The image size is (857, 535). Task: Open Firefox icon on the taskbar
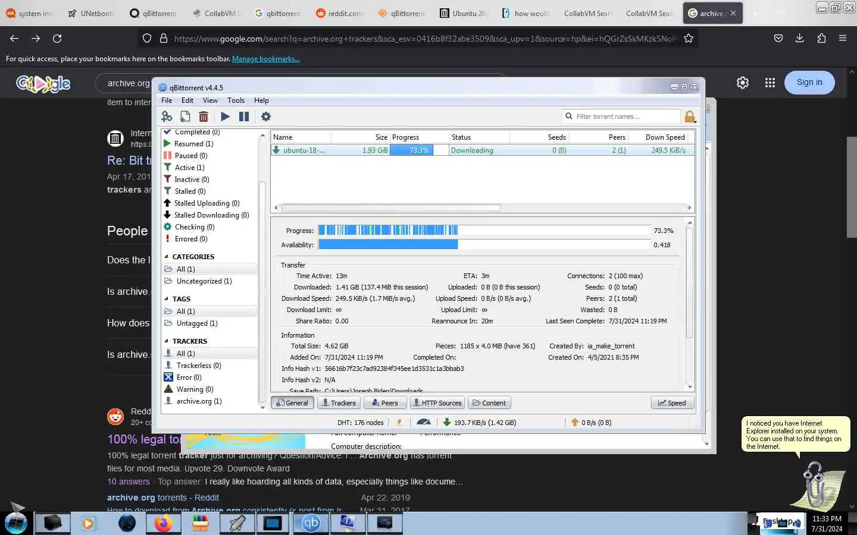163,523
